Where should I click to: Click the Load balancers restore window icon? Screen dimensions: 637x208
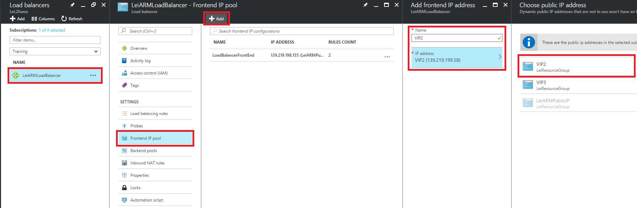point(93,5)
